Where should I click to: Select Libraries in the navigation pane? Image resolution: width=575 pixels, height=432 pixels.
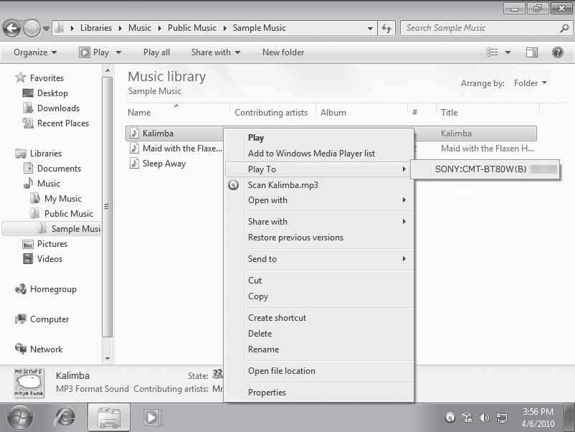(39, 153)
